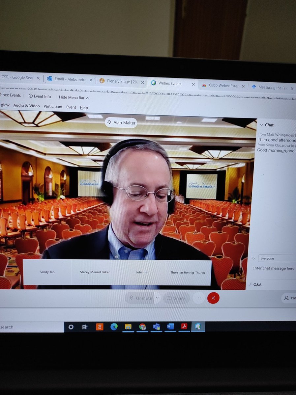Click chat message from Sona Klucarova
Screen dimensions: 296x395
click(277, 147)
